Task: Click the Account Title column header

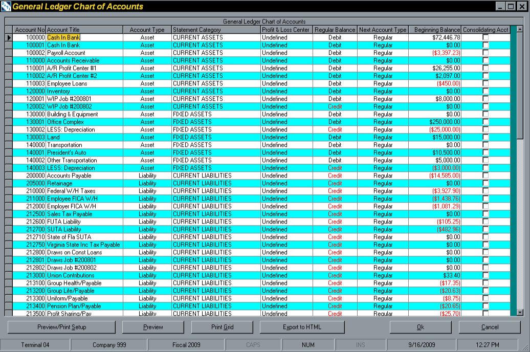Action: click(84, 30)
